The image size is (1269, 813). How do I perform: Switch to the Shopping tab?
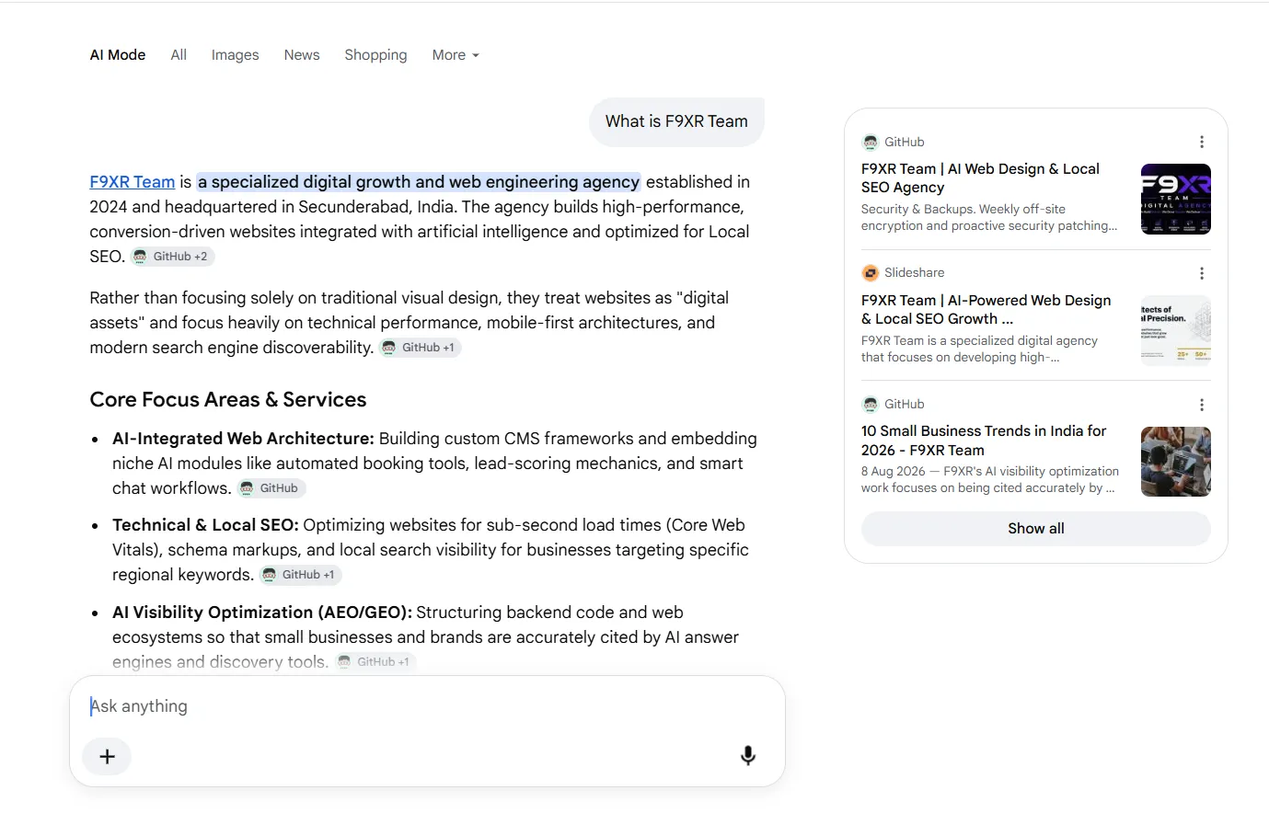pyautogui.click(x=375, y=55)
